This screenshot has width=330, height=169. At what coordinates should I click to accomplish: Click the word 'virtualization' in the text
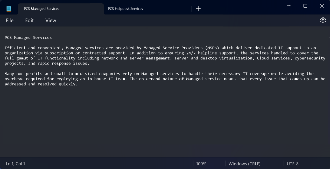click(x=236, y=58)
